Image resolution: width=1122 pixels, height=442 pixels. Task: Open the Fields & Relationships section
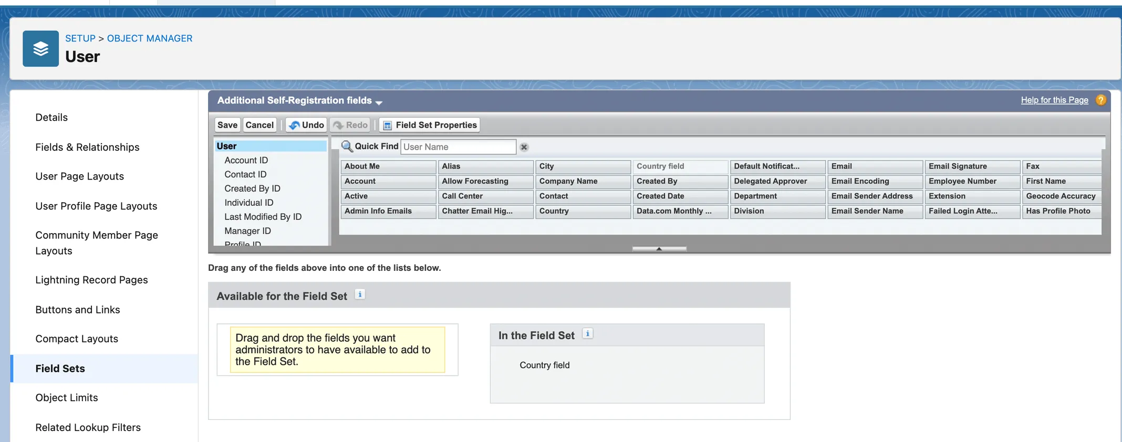87,147
